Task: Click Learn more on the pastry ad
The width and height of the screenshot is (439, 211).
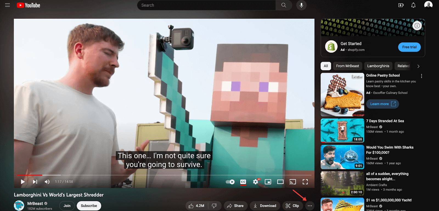Action: (x=382, y=104)
